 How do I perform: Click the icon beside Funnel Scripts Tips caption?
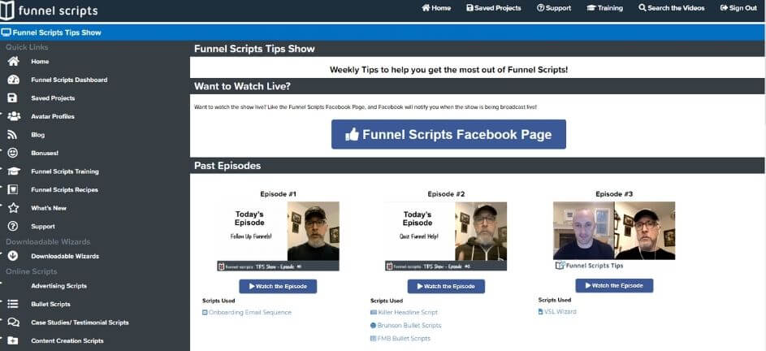[560, 266]
